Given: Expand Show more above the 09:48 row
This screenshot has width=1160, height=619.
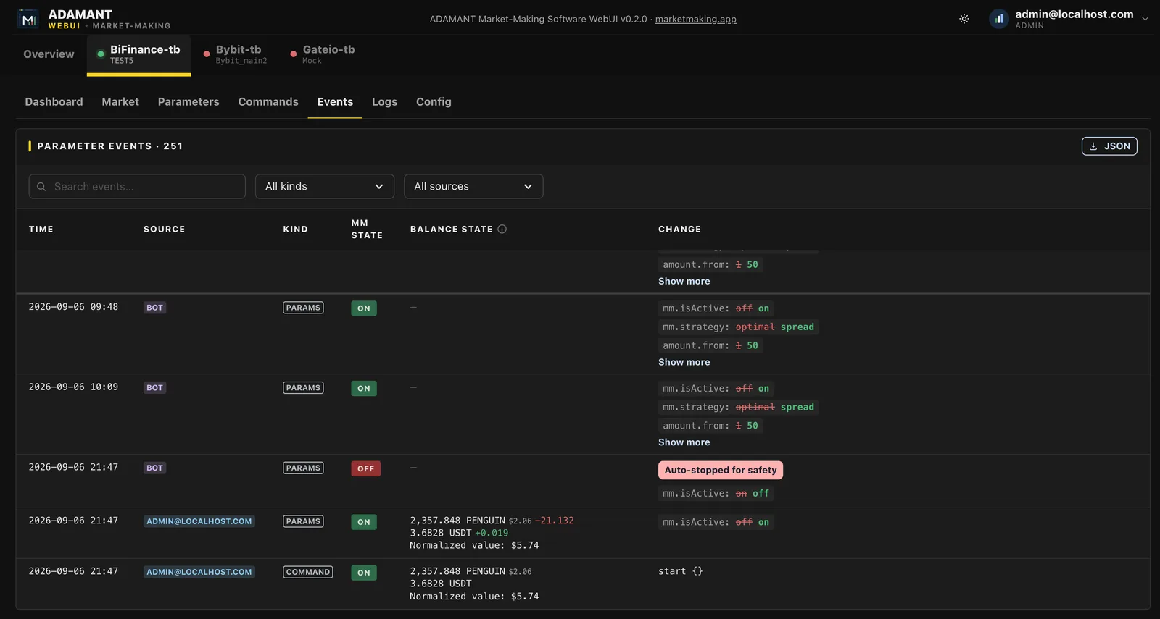Looking at the screenshot, I should 684,282.
